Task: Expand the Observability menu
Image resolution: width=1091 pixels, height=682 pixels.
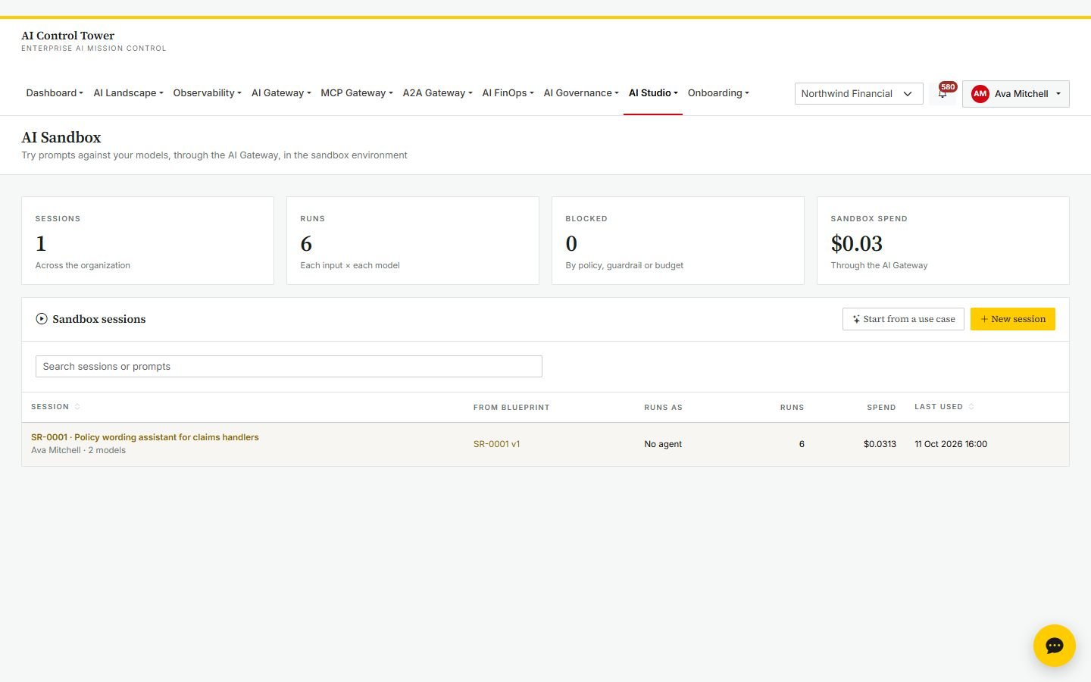Action: (x=207, y=93)
